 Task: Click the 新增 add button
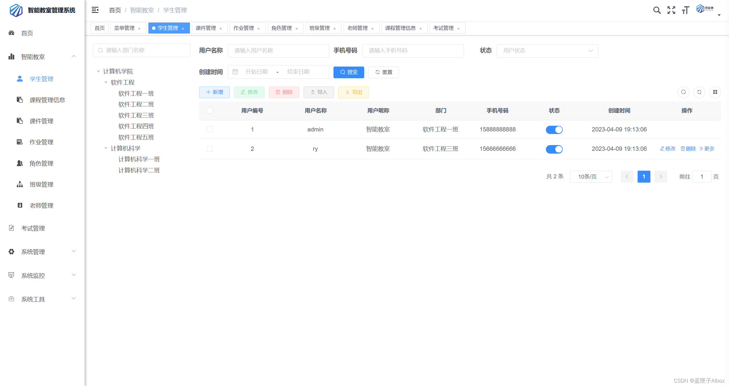(214, 92)
